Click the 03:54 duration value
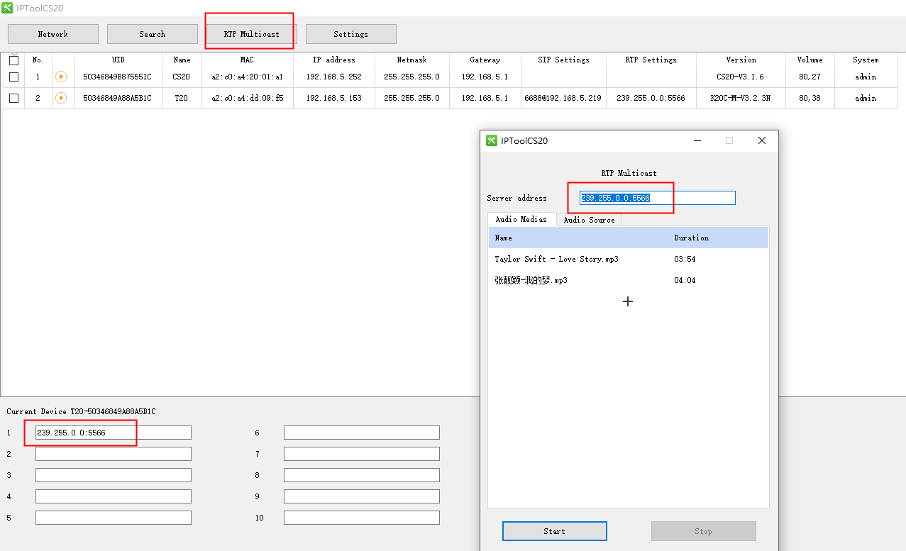This screenshot has width=906, height=551. click(685, 259)
